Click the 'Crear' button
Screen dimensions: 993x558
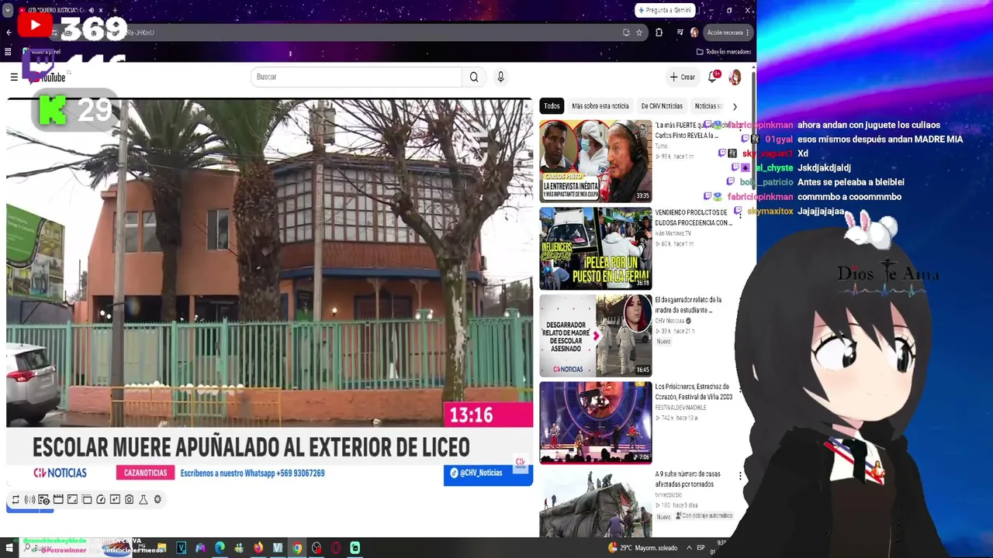tap(683, 77)
